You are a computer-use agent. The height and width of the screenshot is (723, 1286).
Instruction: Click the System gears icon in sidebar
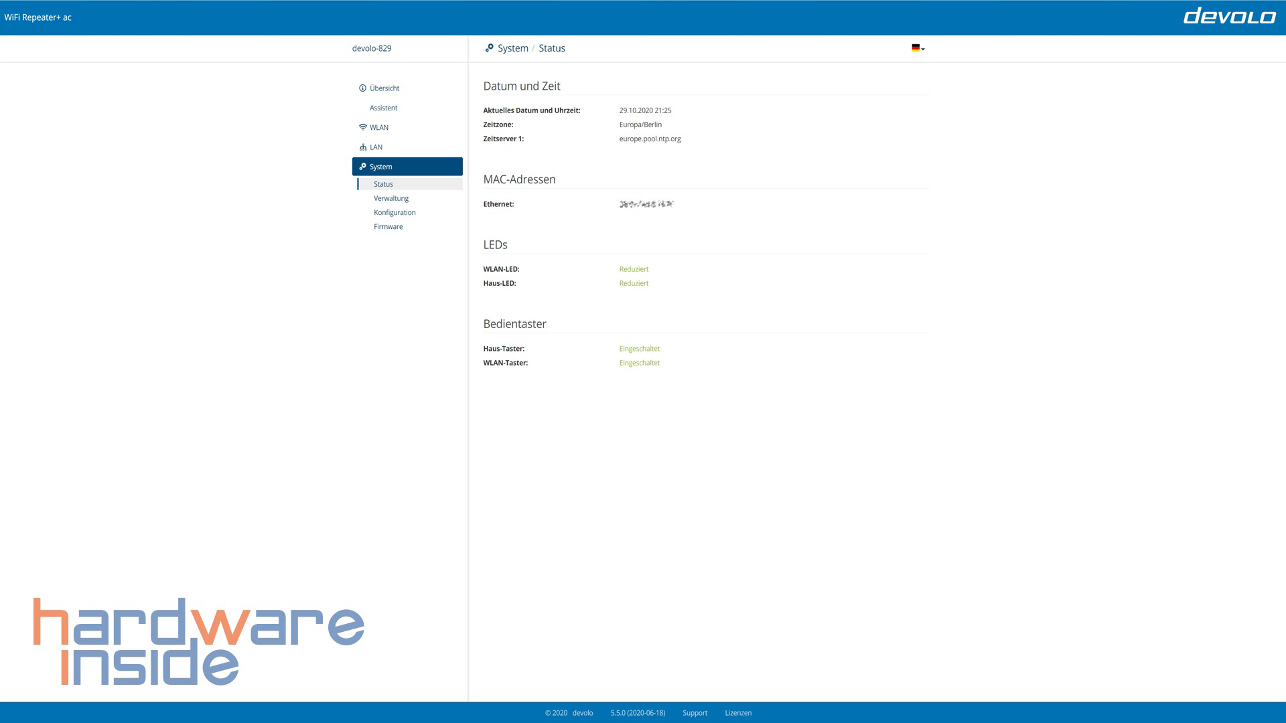362,167
